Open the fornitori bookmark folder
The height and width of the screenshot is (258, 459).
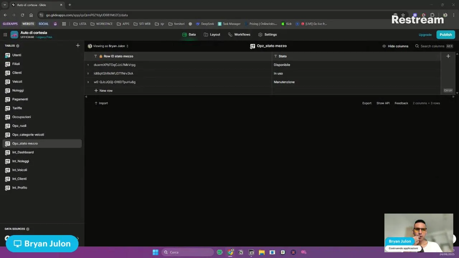tap(176, 24)
